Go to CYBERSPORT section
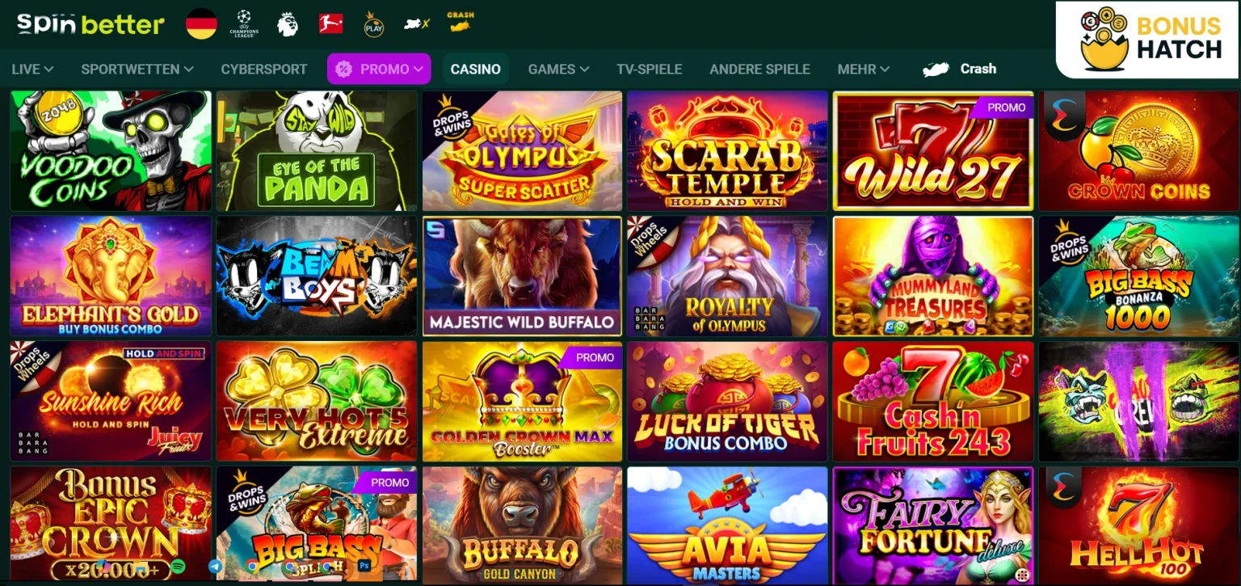 [264, 70]
